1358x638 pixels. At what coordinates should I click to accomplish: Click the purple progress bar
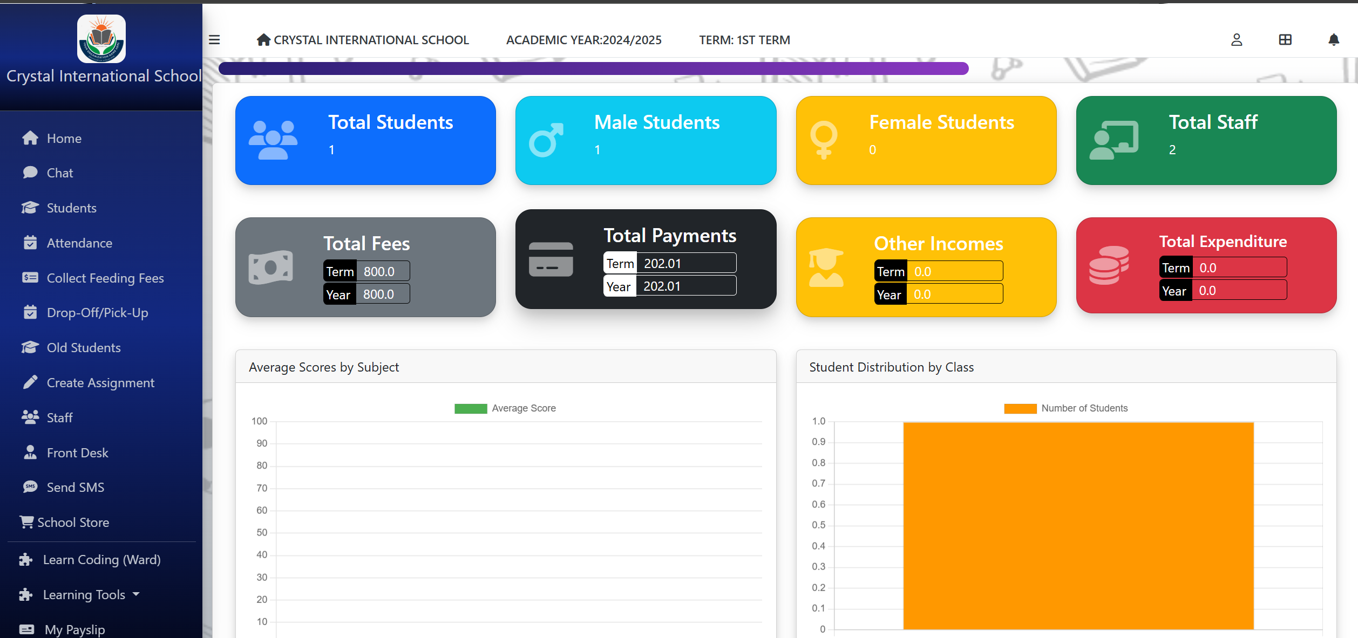coord(593,68)
